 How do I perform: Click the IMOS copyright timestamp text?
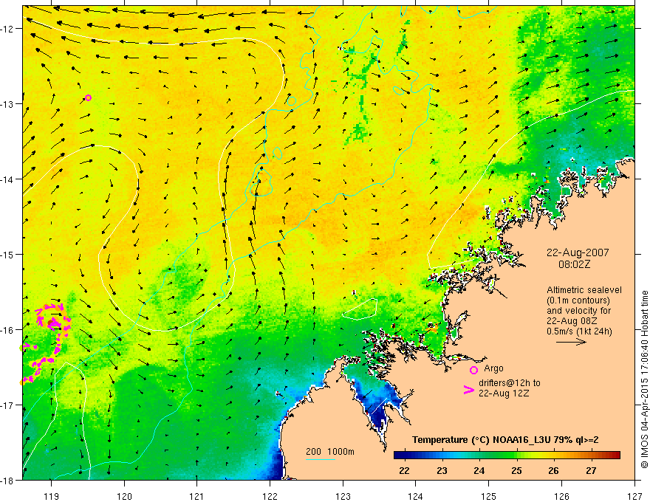click(x=644, y=379)
